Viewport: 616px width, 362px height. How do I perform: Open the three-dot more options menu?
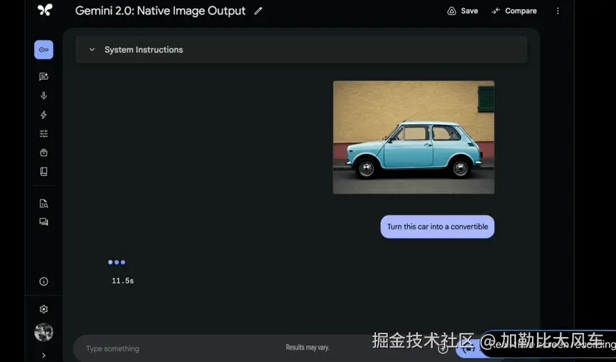558,11
